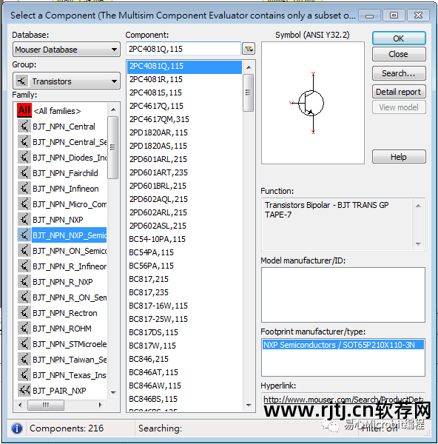Click the blue info icon in status bar
The height and width of the screenshot is (444, 438).
coord(17,428)
